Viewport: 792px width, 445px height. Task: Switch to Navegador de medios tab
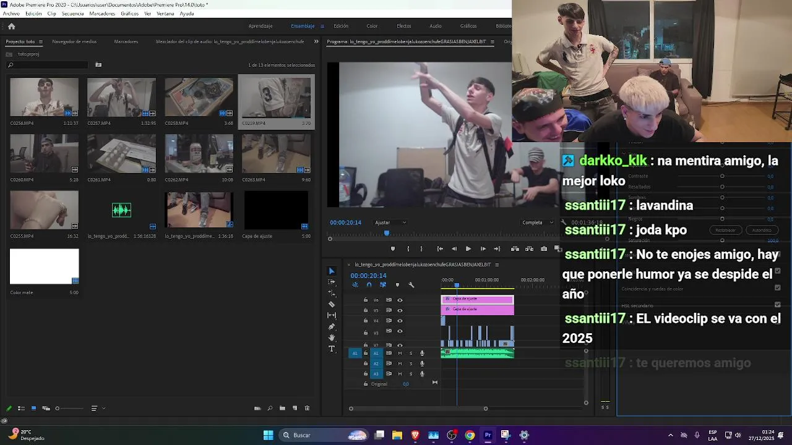pyautogui.click(x=74, y=41)
